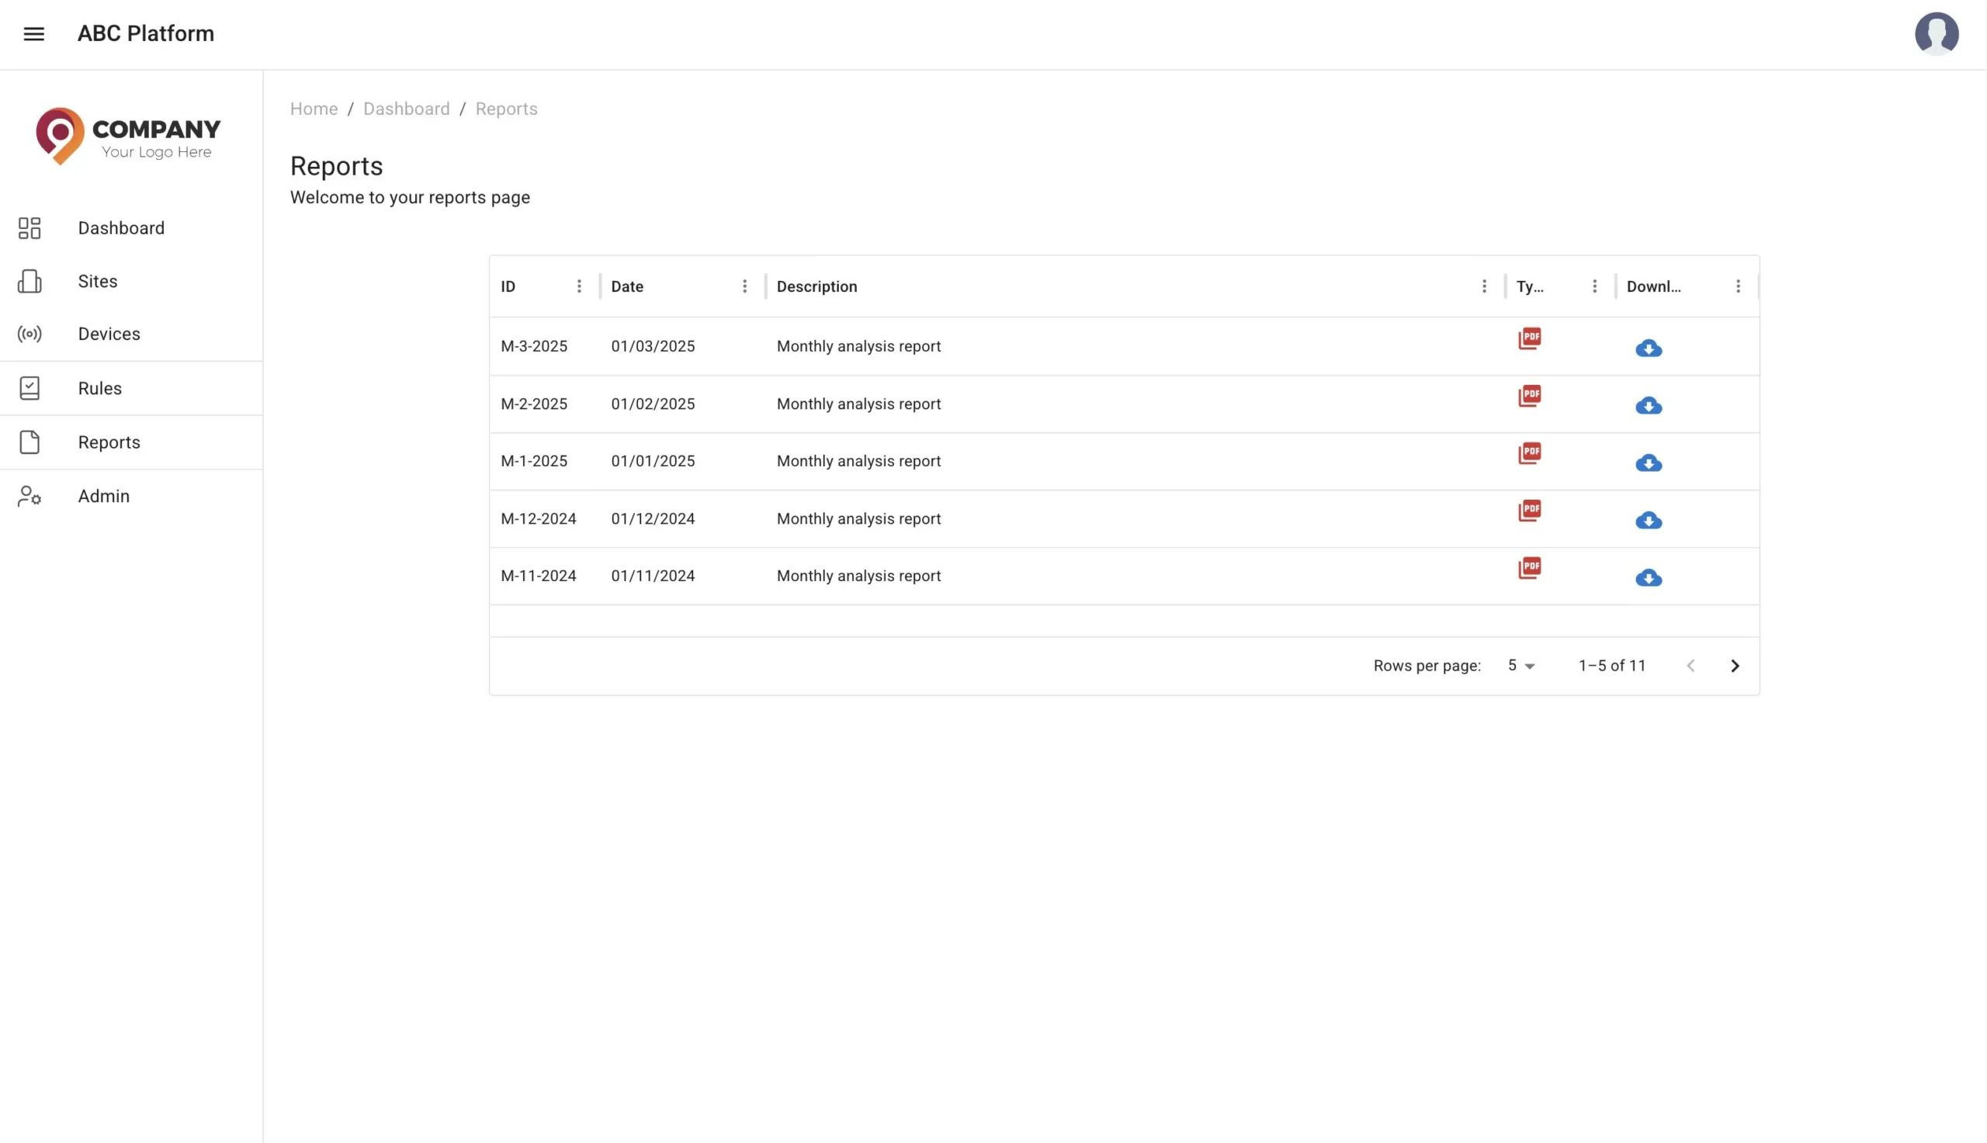Click the 1–5 of 11 pagination text
Image resolution: width=1987 pixels, height=1143 pixels.
tap(1612, 666)
